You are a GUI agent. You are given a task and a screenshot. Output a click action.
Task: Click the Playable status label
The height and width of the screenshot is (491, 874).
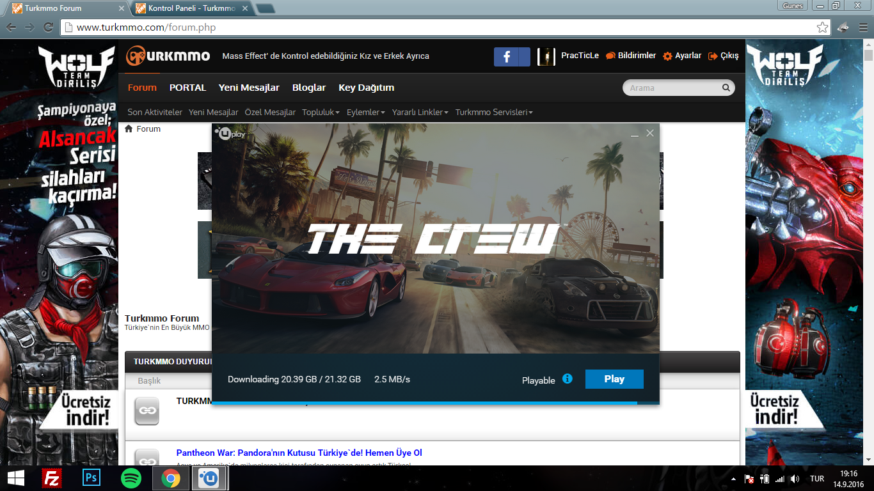[x=539, y=380]
